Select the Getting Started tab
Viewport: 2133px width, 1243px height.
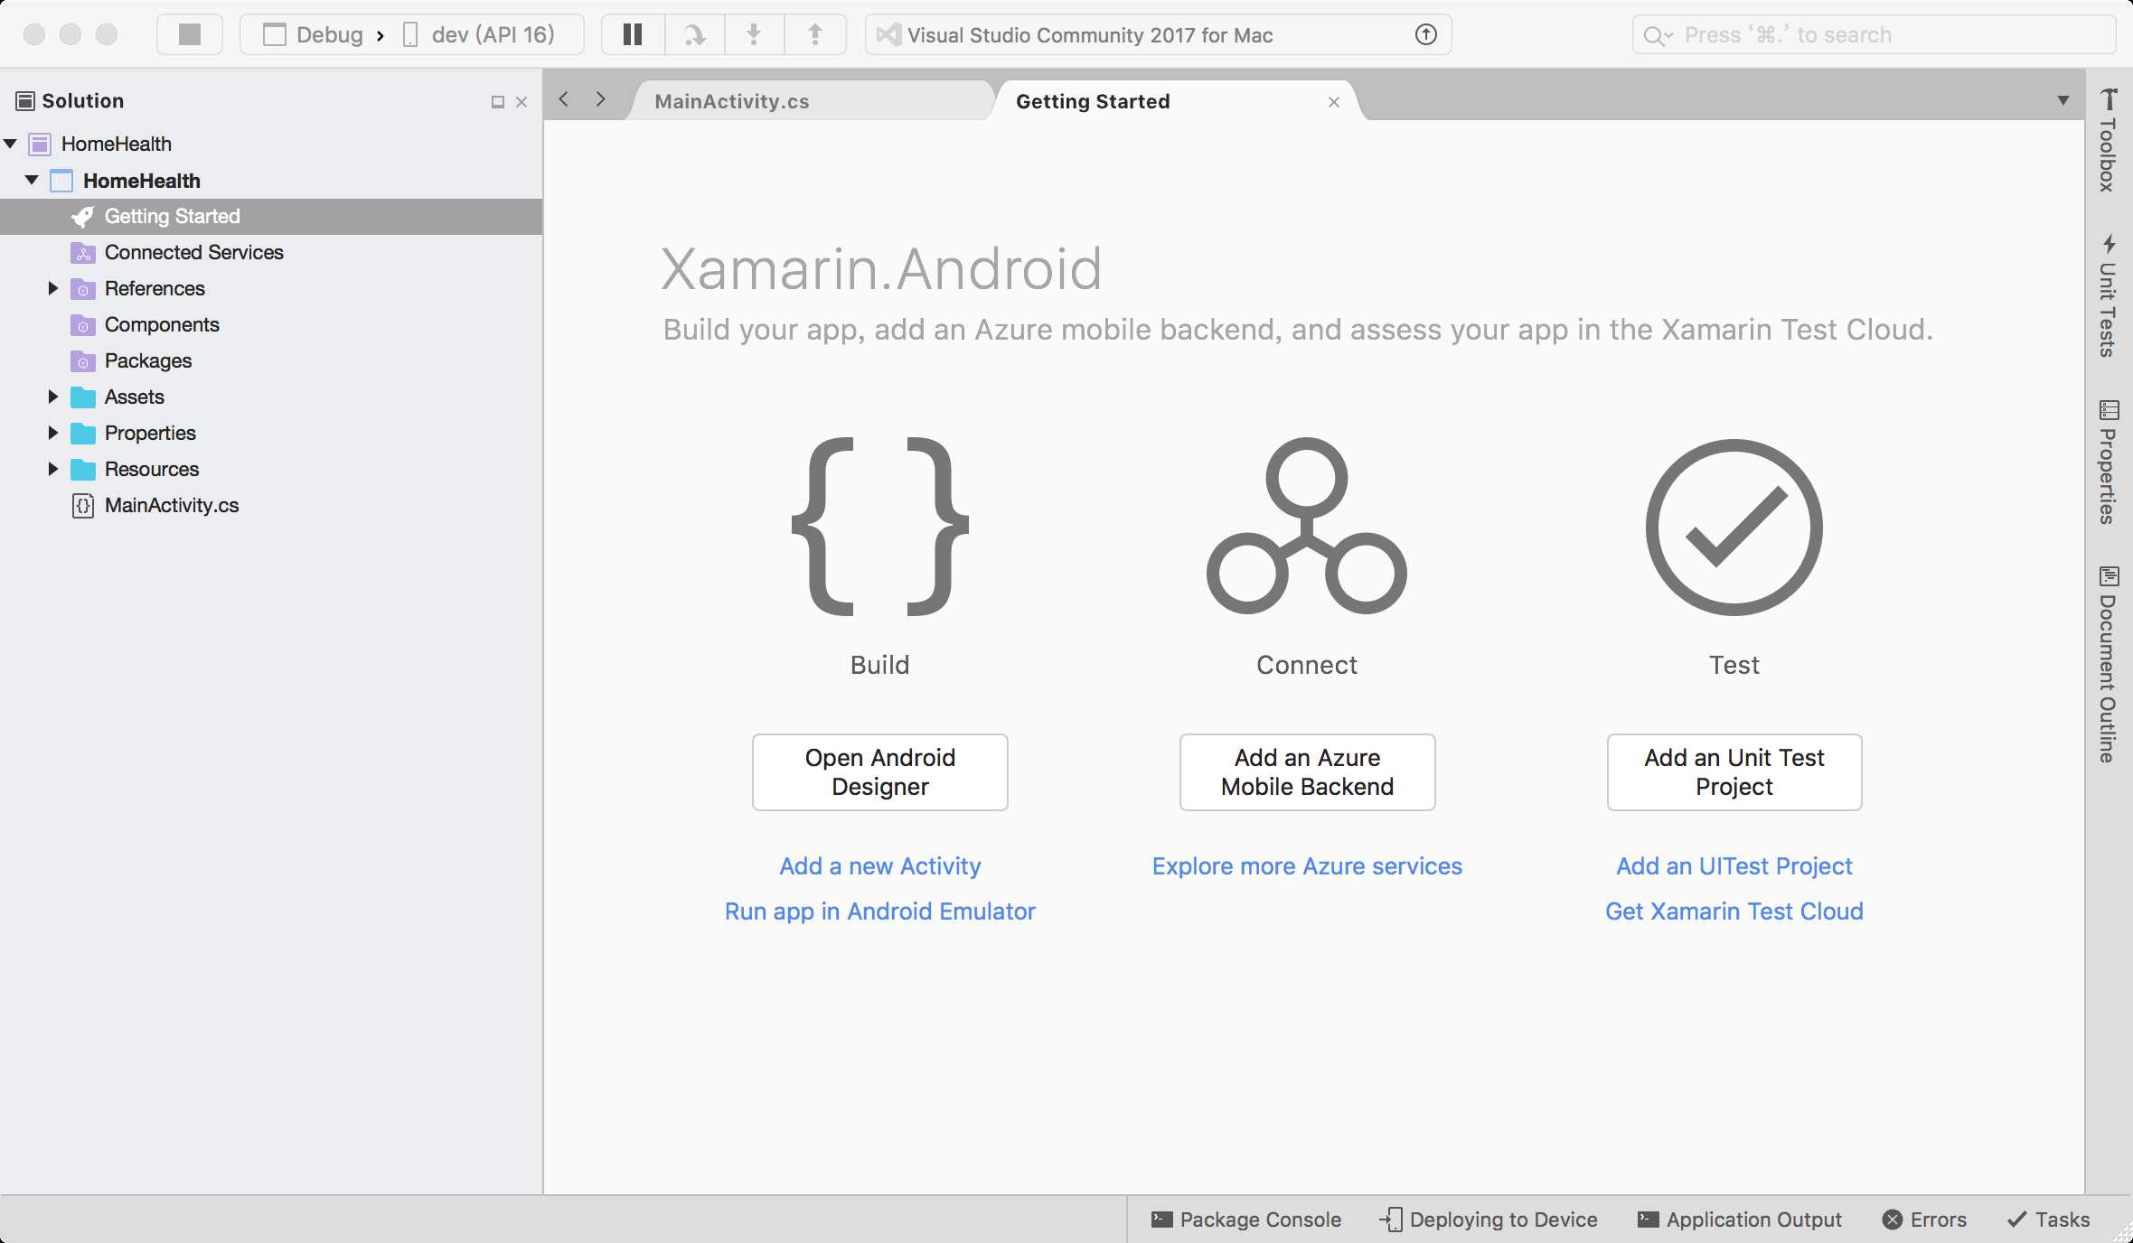point(1093,101)
